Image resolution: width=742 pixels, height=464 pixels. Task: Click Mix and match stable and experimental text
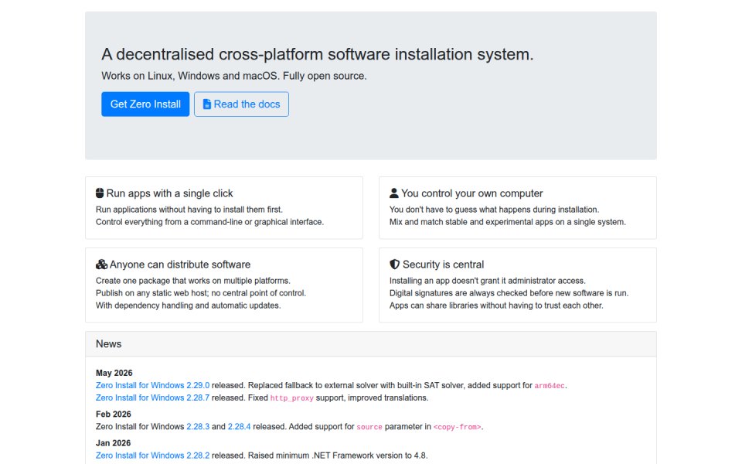click(507, 222)
